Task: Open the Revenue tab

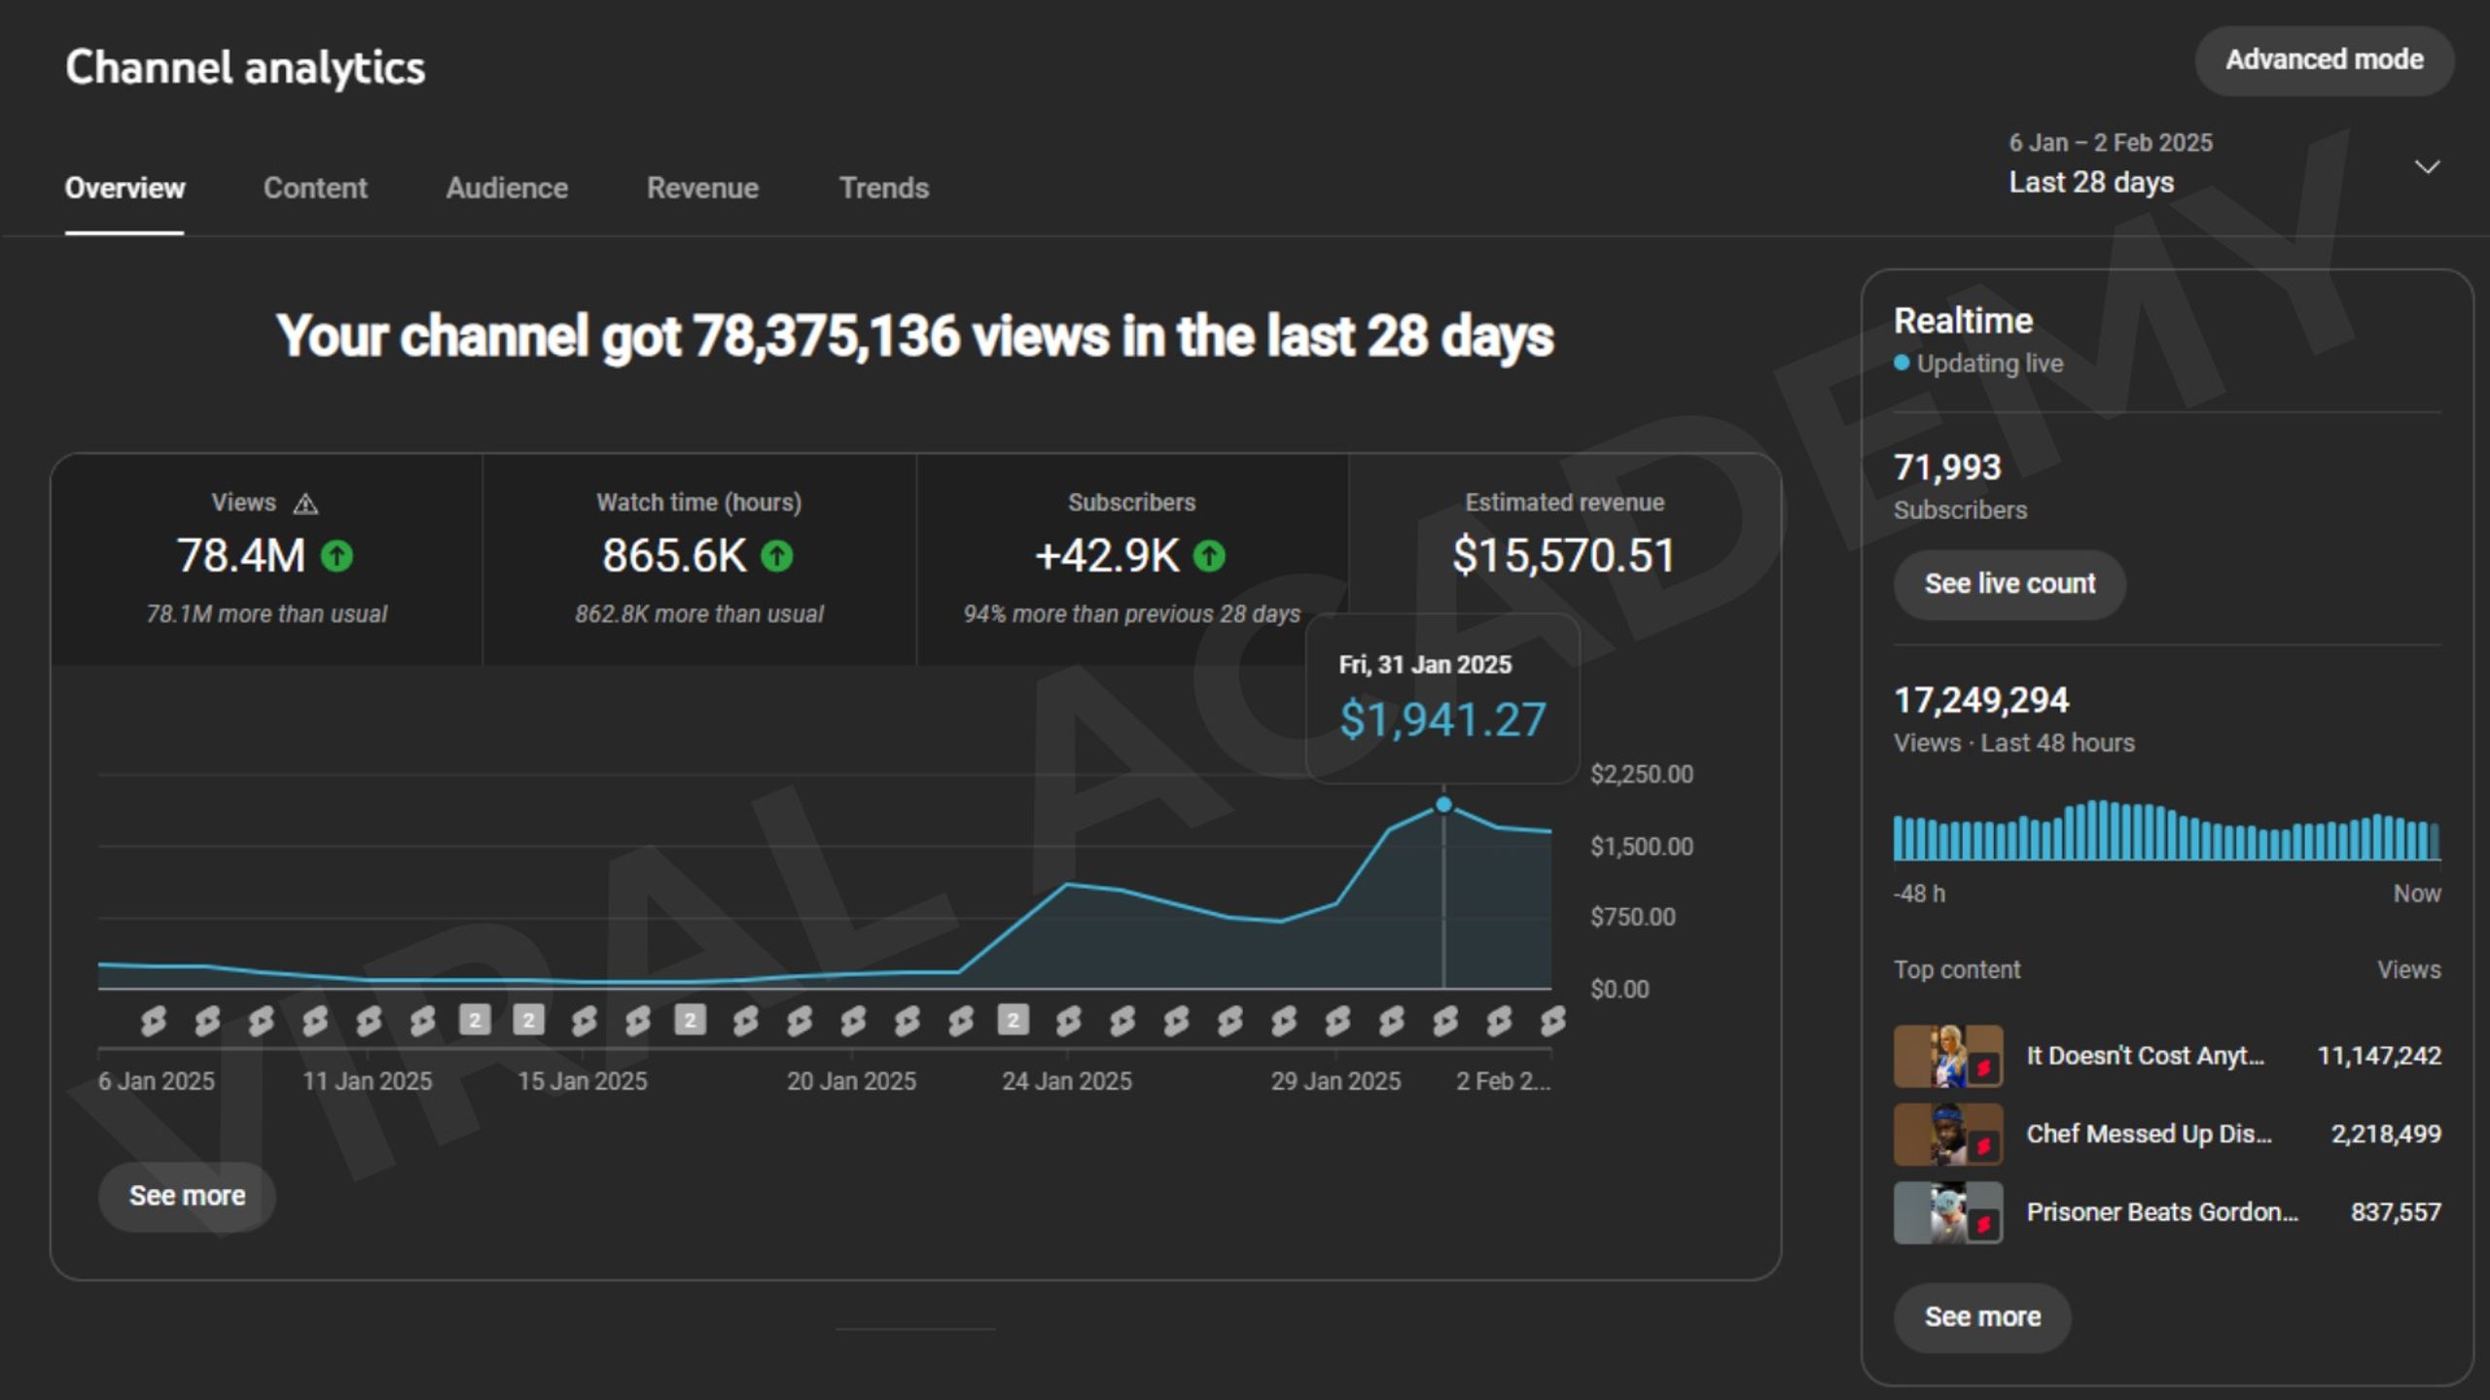Action: pos(702,188)
